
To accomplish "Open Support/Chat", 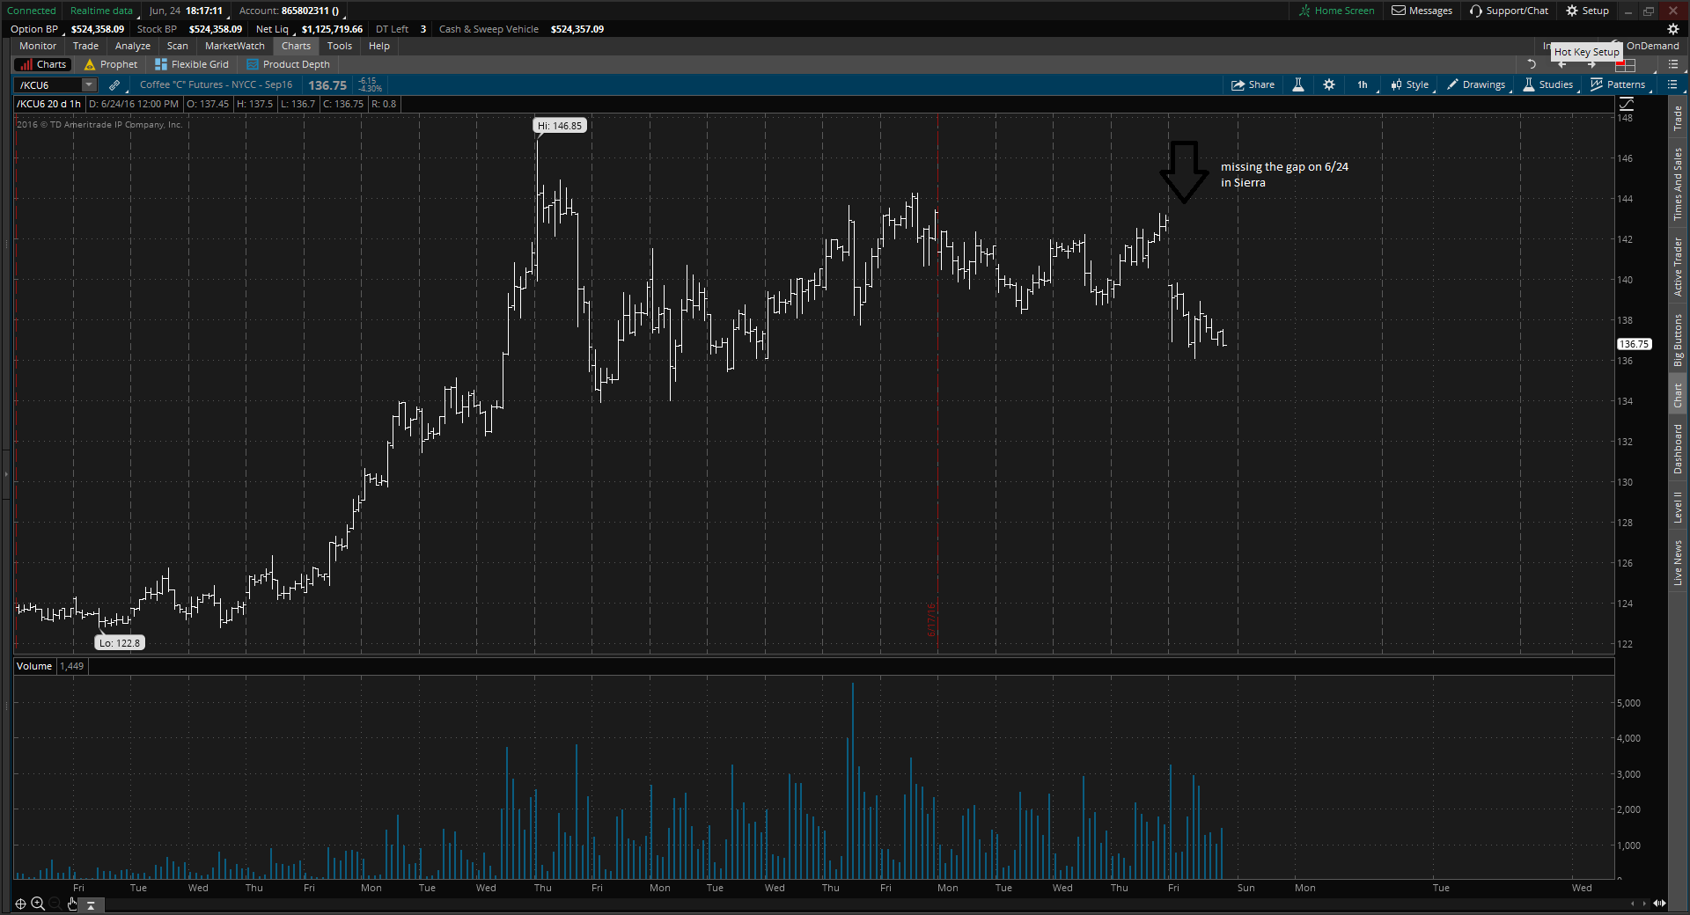I will click(x=1509, y=11).
